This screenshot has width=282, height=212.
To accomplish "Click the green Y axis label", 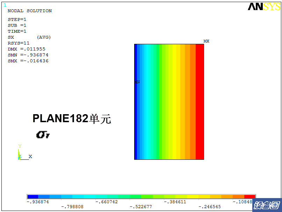I will [20, 146].
